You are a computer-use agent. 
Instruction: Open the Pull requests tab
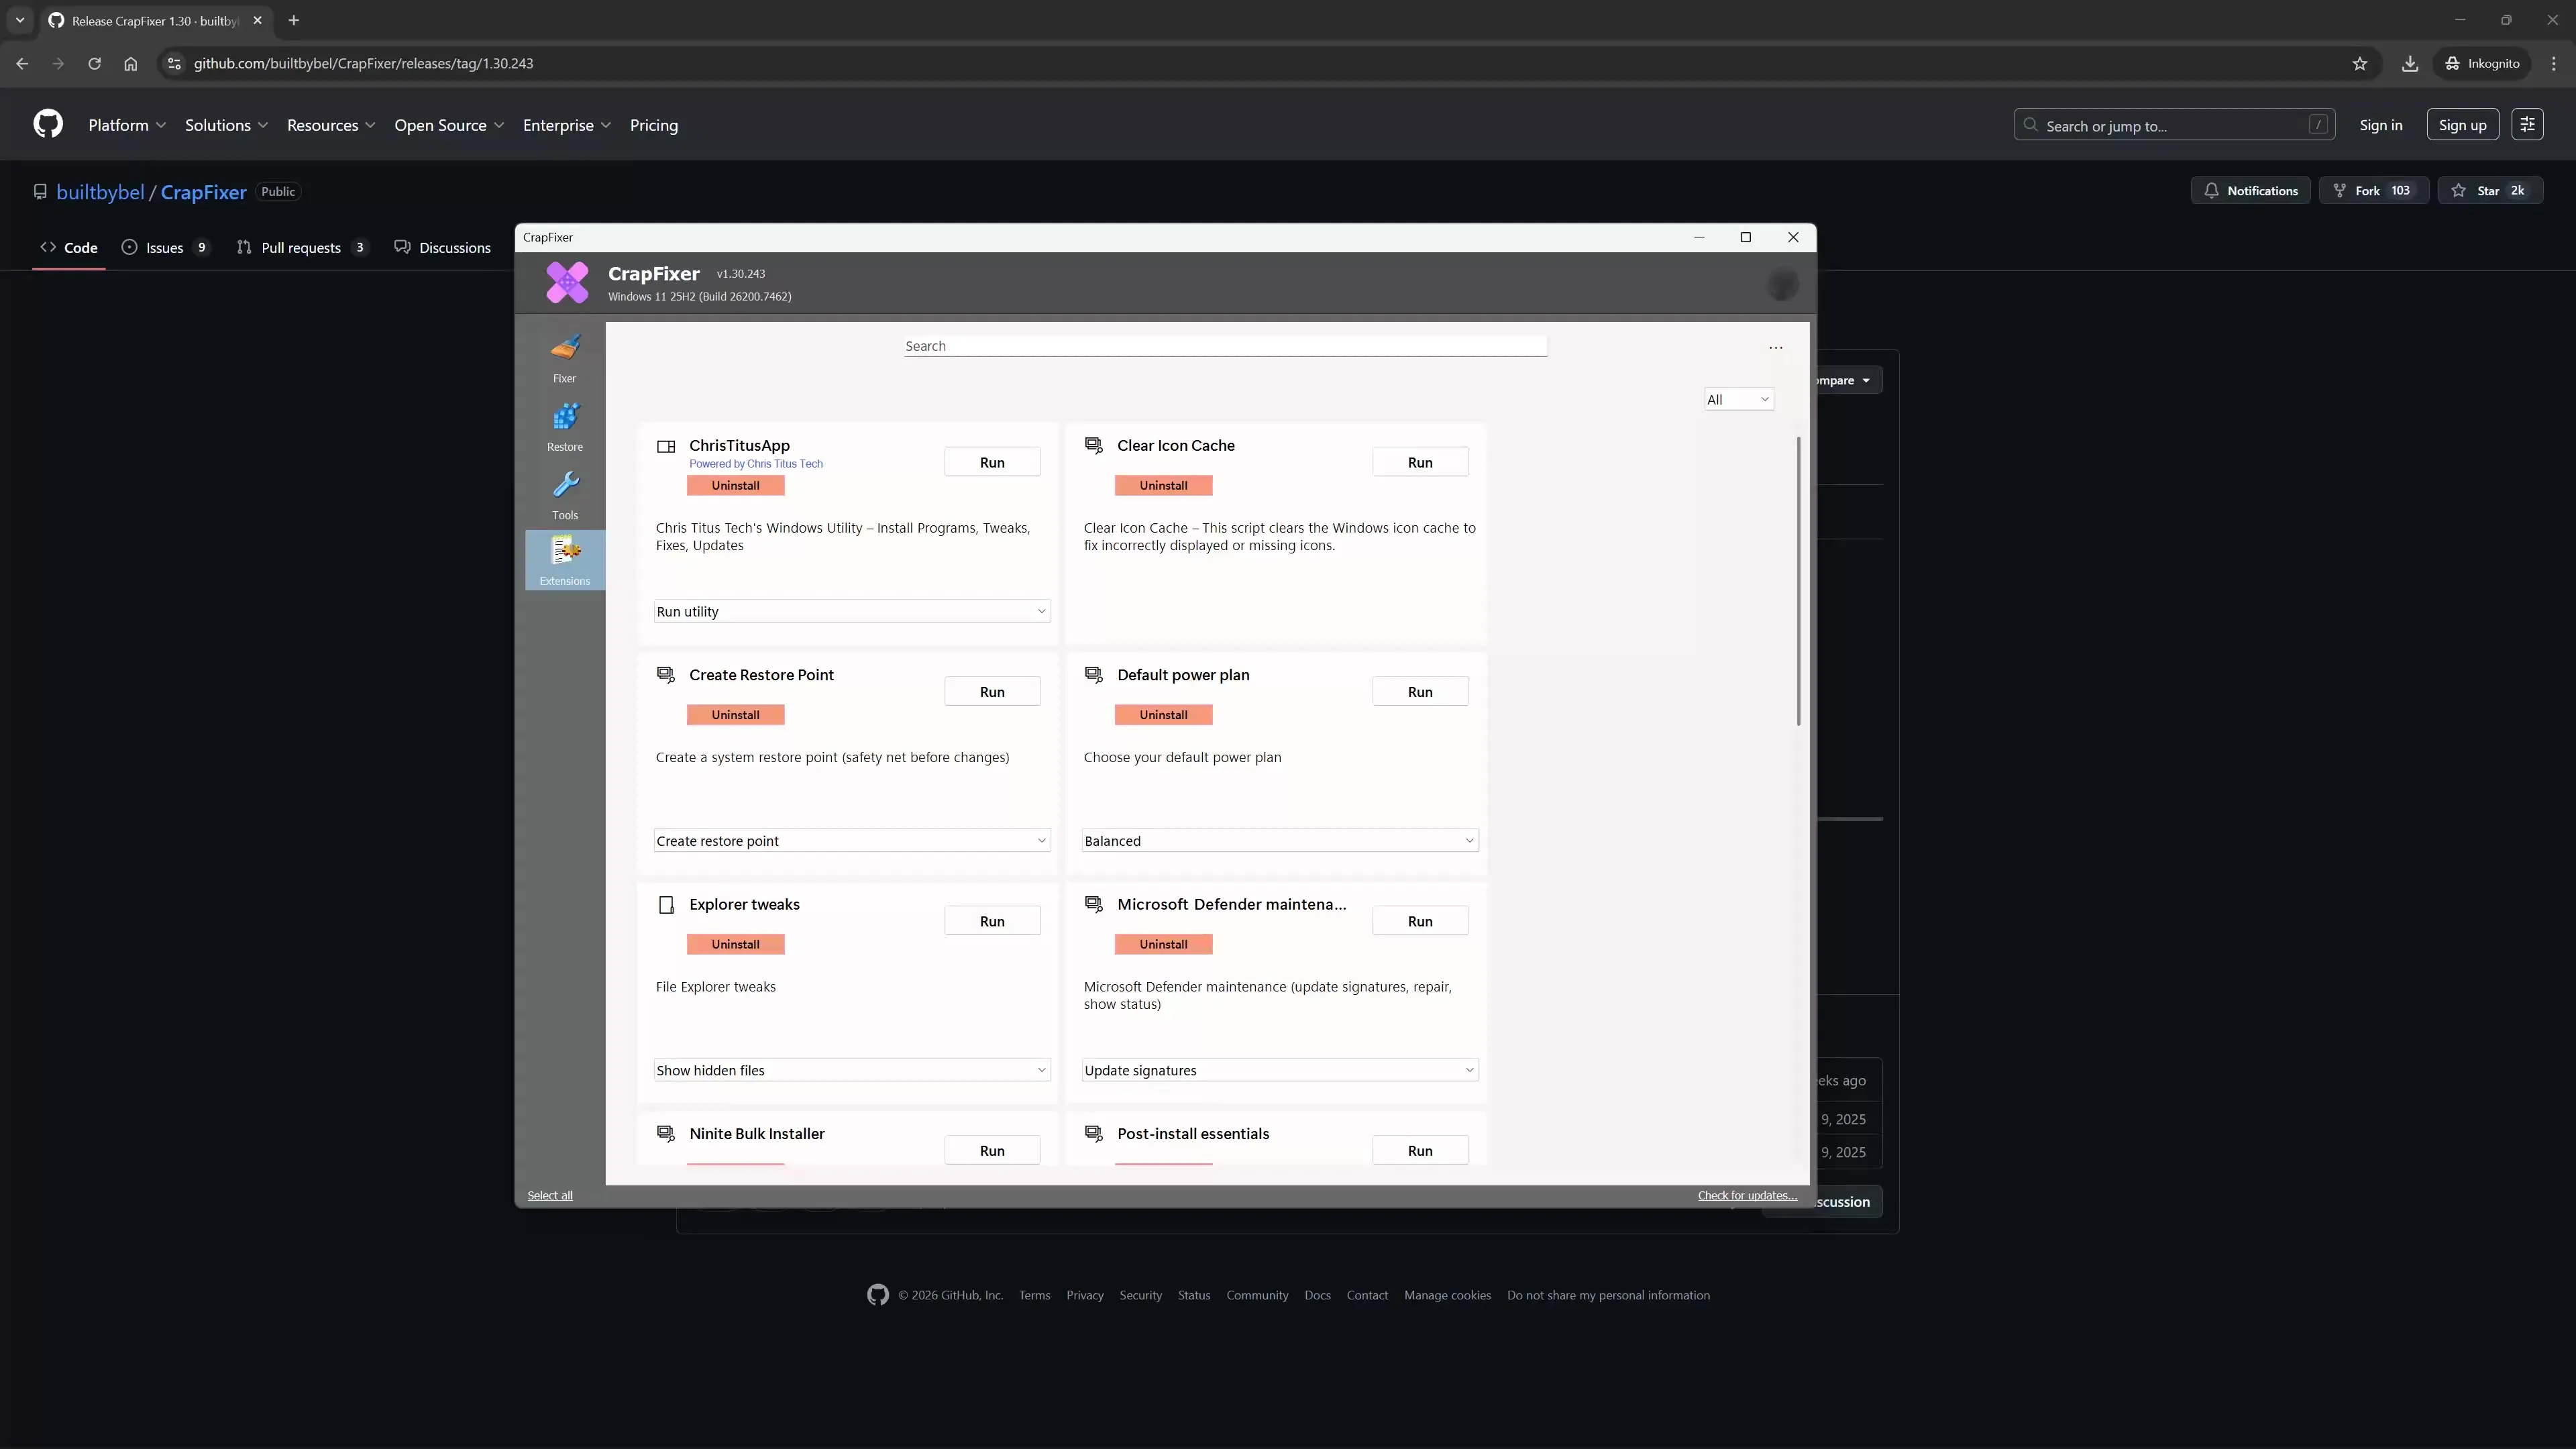click(x=300, y=247)
